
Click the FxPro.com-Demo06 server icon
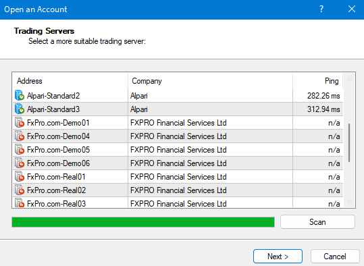(20, 163)
